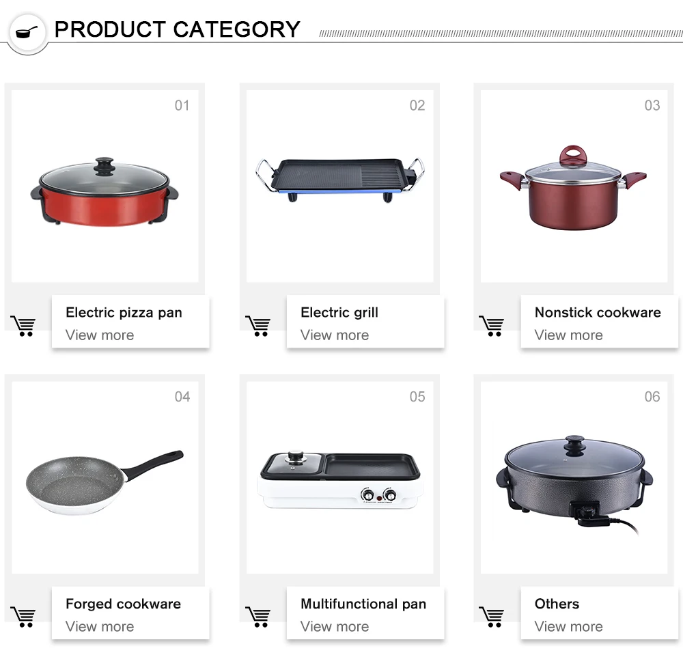Click cart icon beside Forged cookware
The image size is (683, 657).
tap(23, 617)
